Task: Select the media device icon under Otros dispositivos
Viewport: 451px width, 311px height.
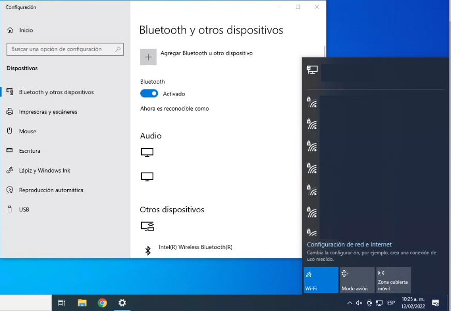Action: 147,226
